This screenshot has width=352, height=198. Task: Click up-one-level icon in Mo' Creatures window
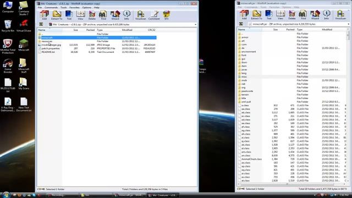pos(41,24)
